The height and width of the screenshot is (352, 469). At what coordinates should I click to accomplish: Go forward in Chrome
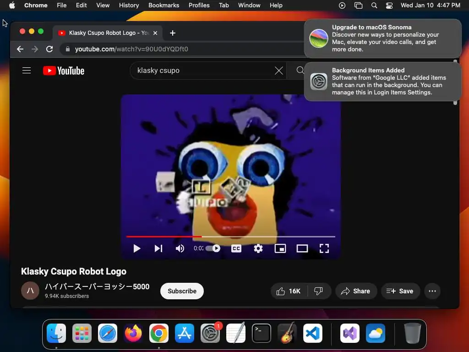(x=35, y=49)
